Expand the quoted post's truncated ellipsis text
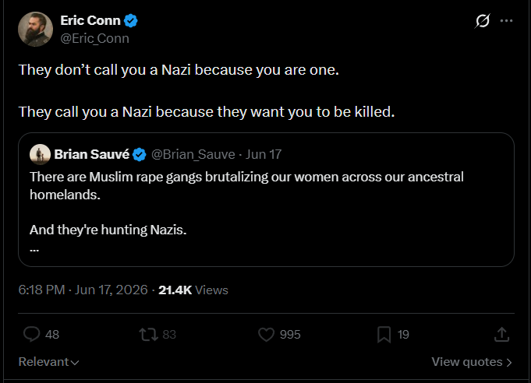This screenshot has width=531, height=383. (34, 250)
